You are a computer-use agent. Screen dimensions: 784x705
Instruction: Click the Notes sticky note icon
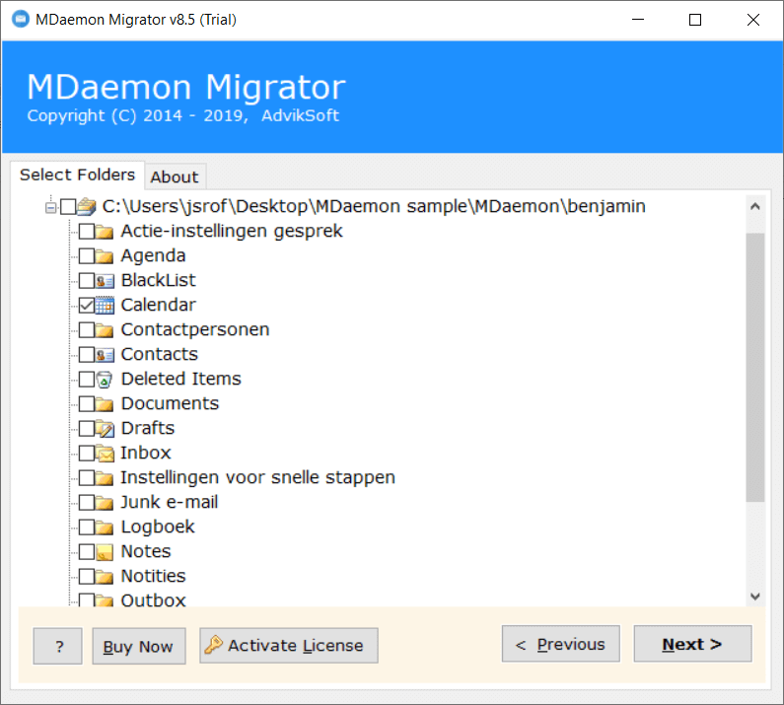105,552
